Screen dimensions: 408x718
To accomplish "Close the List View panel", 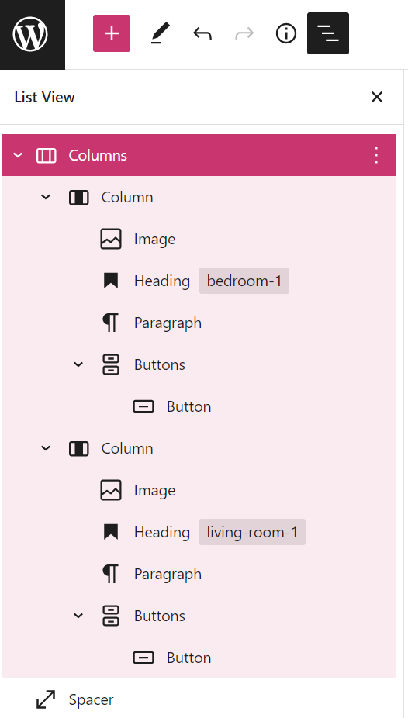I will coord(376,97).
